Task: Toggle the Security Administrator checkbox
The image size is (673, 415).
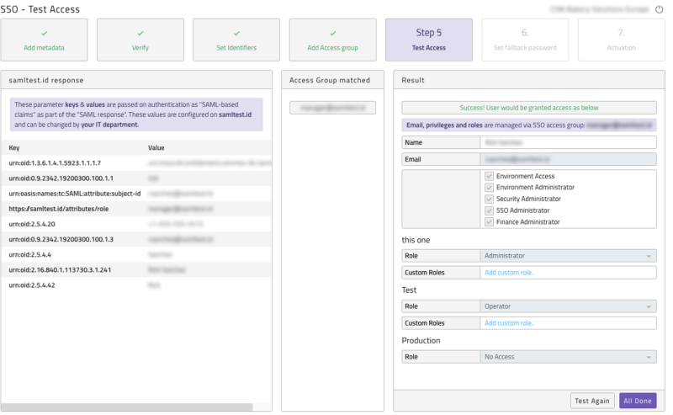Action: pos(489,199)
